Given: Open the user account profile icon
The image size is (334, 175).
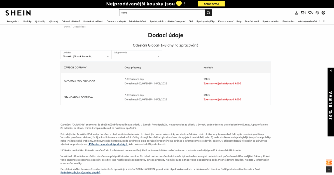Looking at the screenshot, I should (x=296, y=13).
